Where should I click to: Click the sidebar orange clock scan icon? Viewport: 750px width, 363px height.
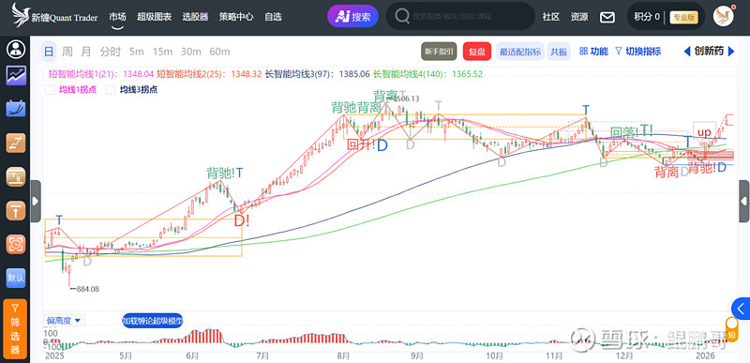click(16, 244)
